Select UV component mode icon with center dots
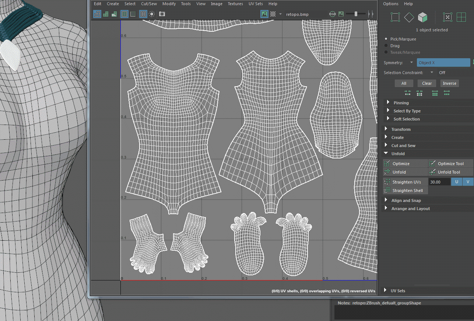The width and height of the screenshot is (474, 321). 447,17
